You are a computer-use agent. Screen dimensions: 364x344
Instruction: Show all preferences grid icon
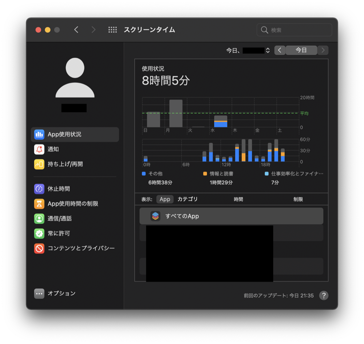112,30
